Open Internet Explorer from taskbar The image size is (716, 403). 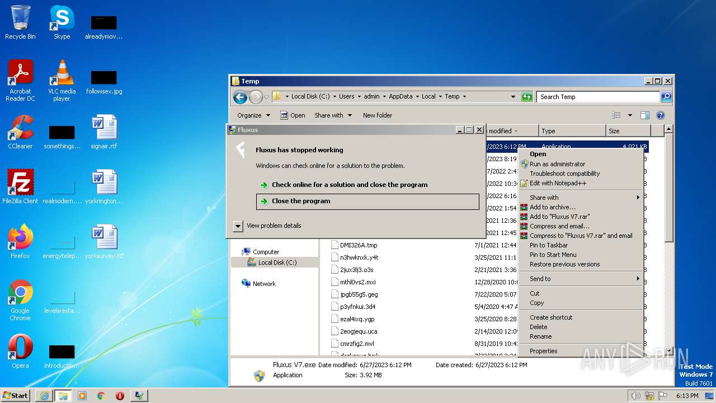[x=44, y=396]
